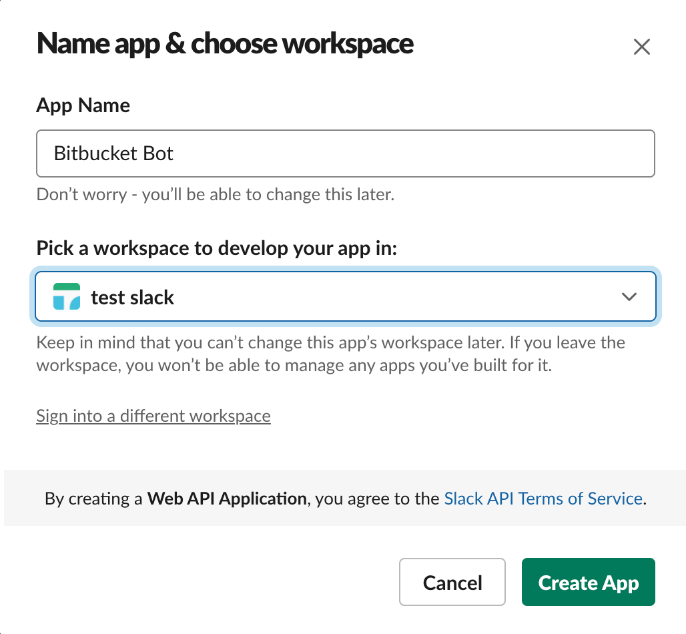
Task: Click the bold "Web API Application" text
Action: coord(227,499)
